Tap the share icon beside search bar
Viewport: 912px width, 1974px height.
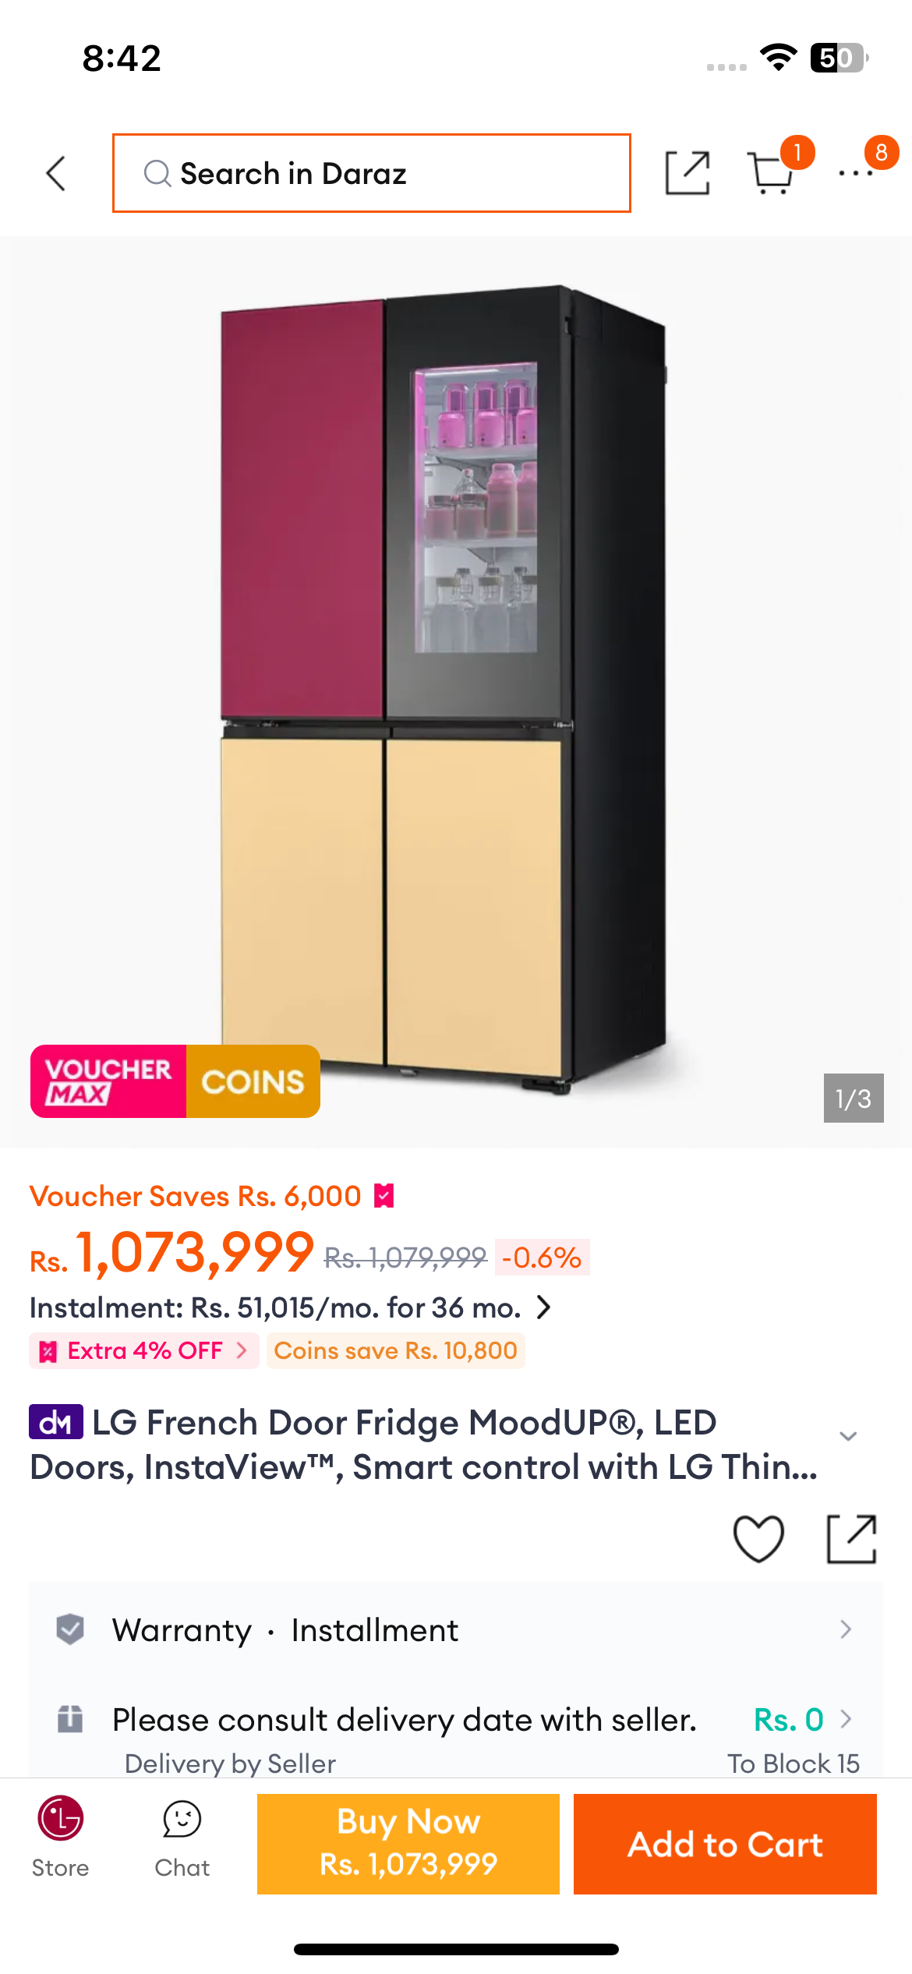pos(688,173)
